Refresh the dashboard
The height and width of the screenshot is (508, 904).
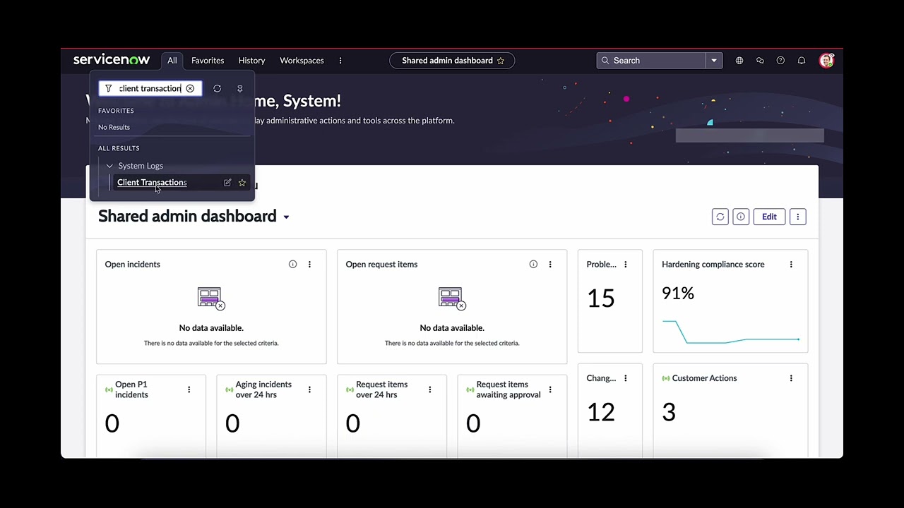point(720,217)
